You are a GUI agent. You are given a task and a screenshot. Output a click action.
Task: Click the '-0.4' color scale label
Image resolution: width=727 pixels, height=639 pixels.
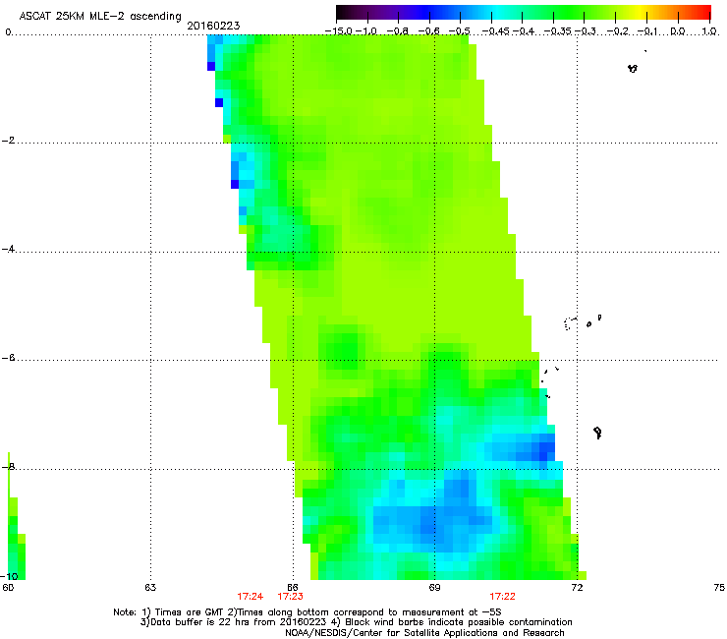point(524,31)
